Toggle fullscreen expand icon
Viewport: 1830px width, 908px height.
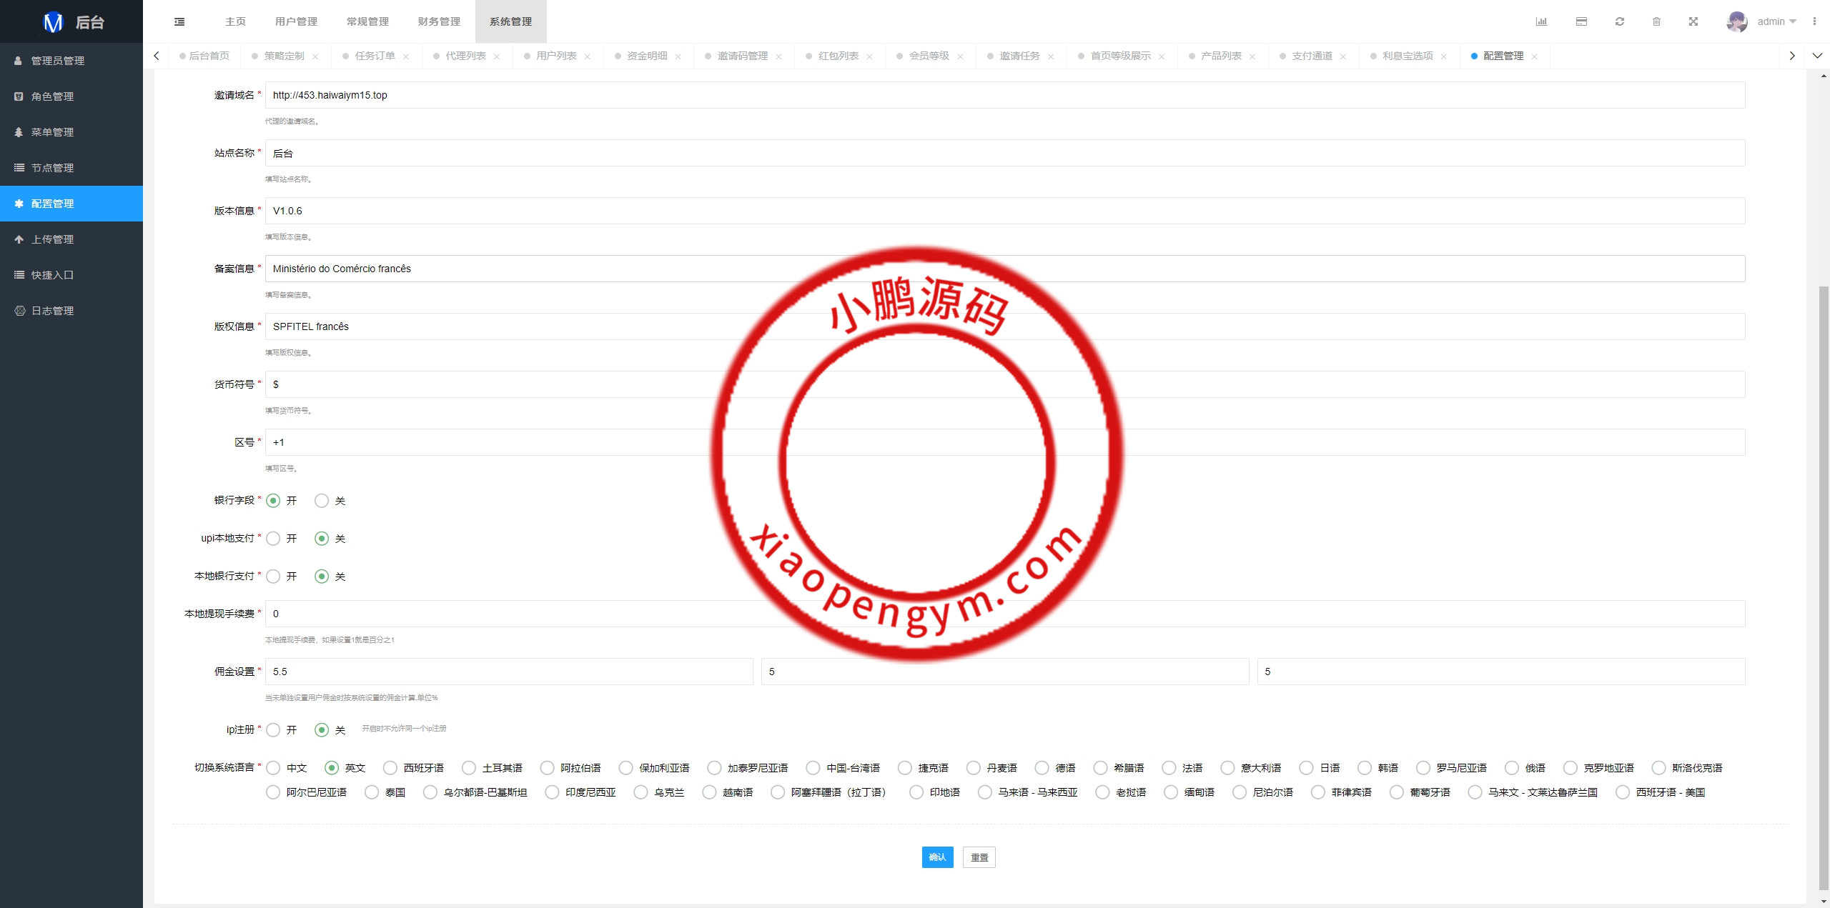pos(1693,21)
